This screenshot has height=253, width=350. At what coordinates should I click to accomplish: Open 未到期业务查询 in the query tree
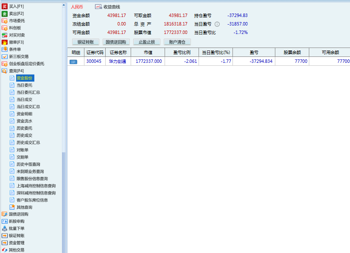point(31,171)
